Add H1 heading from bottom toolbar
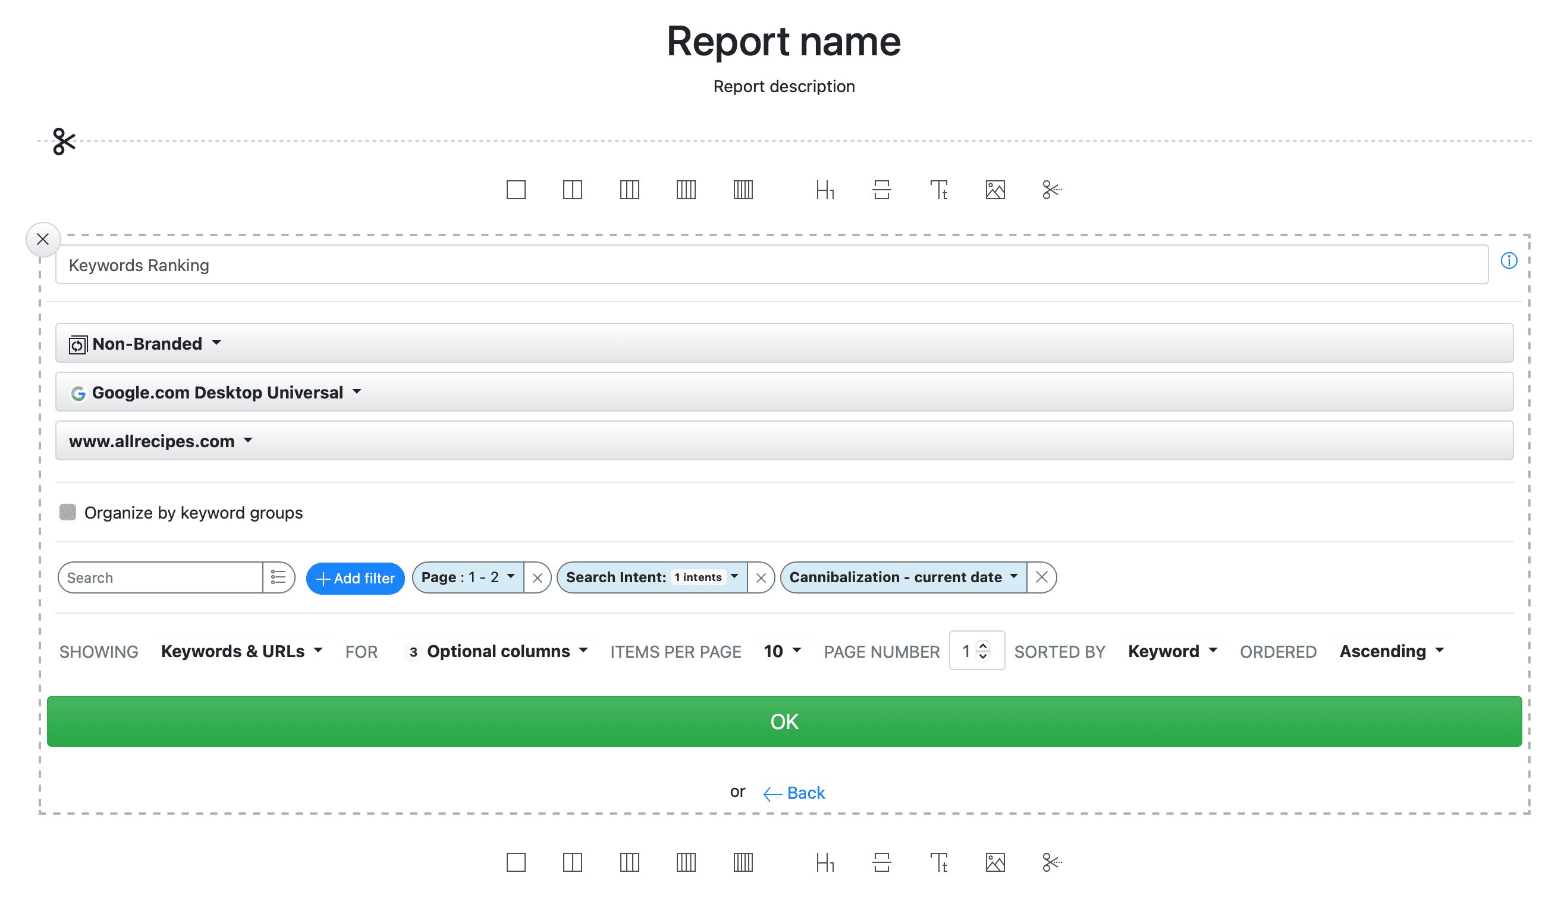1558x898 pixels. tap(824, 862)
